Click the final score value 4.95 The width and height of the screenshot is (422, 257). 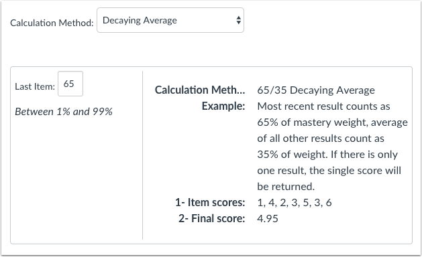(268, 219)
